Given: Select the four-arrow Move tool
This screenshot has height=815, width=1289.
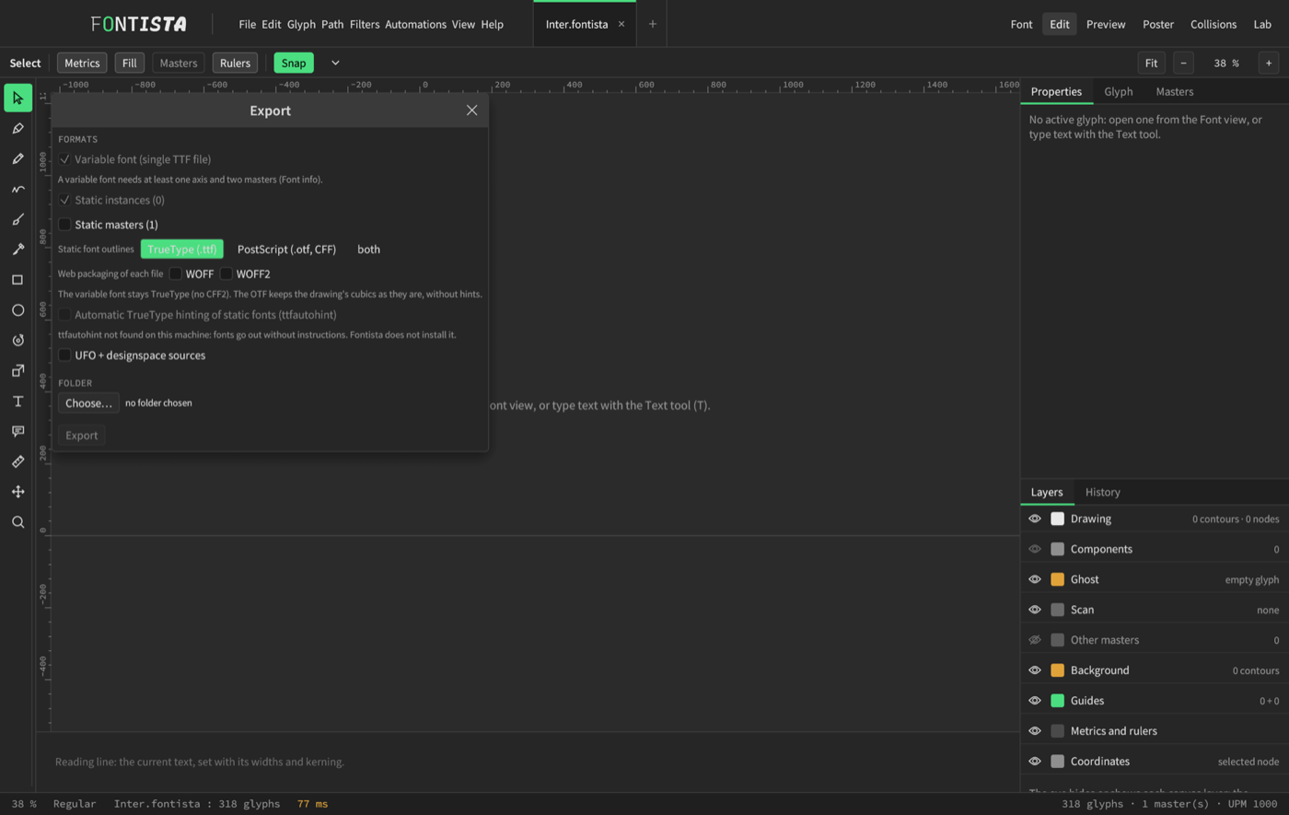Looking at the screenshot, I should coord(17,492).
